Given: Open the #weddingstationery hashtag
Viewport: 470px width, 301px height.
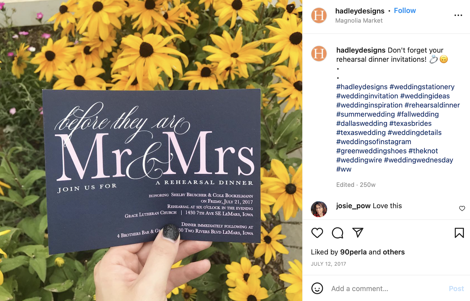Looking at the screenshot, I should click(x=422, y=87).
